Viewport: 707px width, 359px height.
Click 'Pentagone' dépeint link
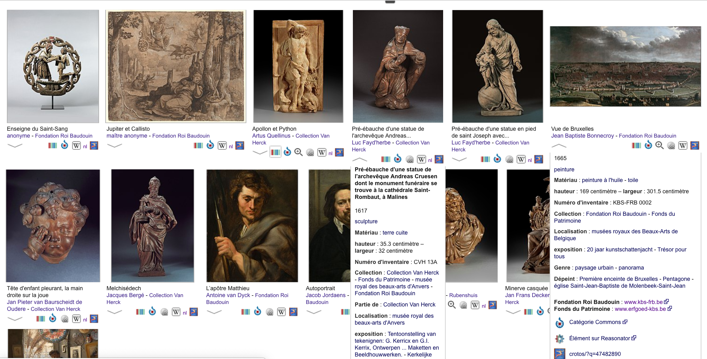676,279
